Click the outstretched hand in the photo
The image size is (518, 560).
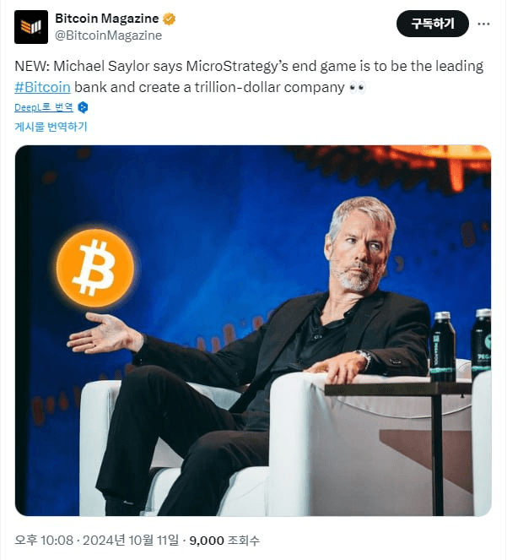(x=103, y=334)
